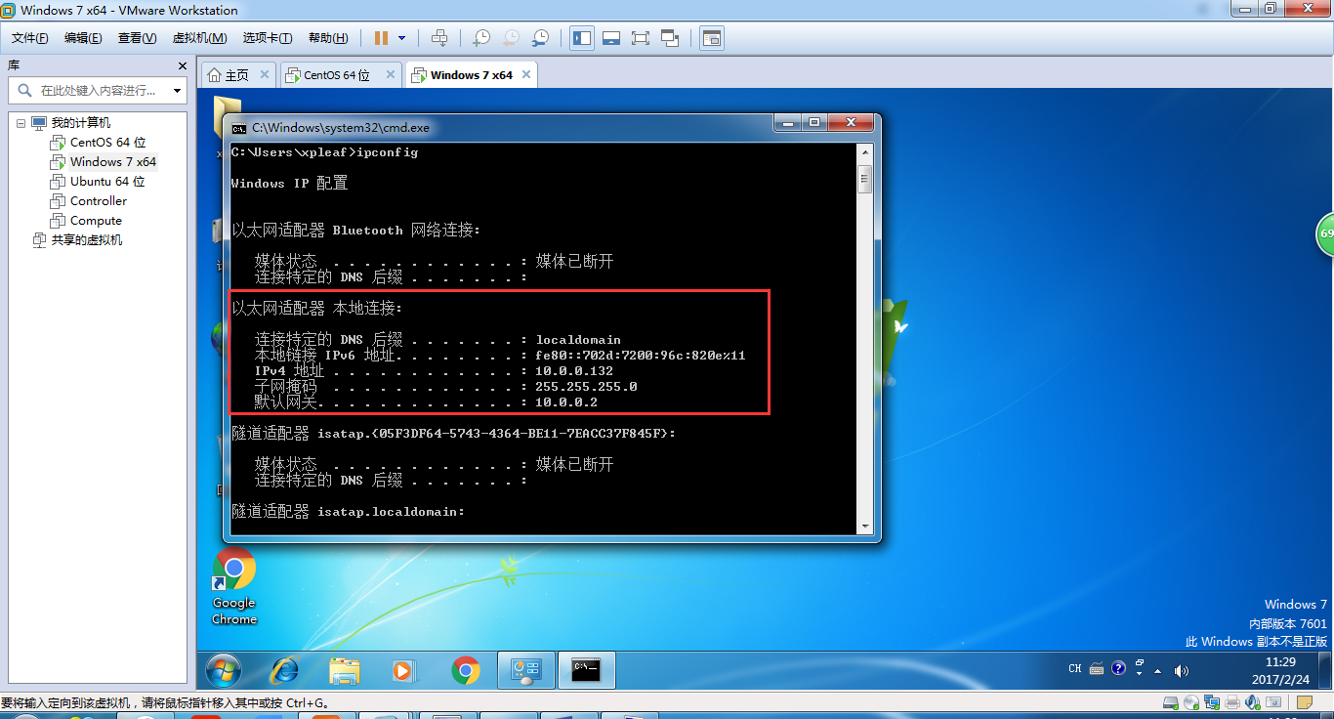Open the 查看(V) menu
The width and height of the screenshot is (1334, 719).
pyautogui.click(x=137, y=38)
